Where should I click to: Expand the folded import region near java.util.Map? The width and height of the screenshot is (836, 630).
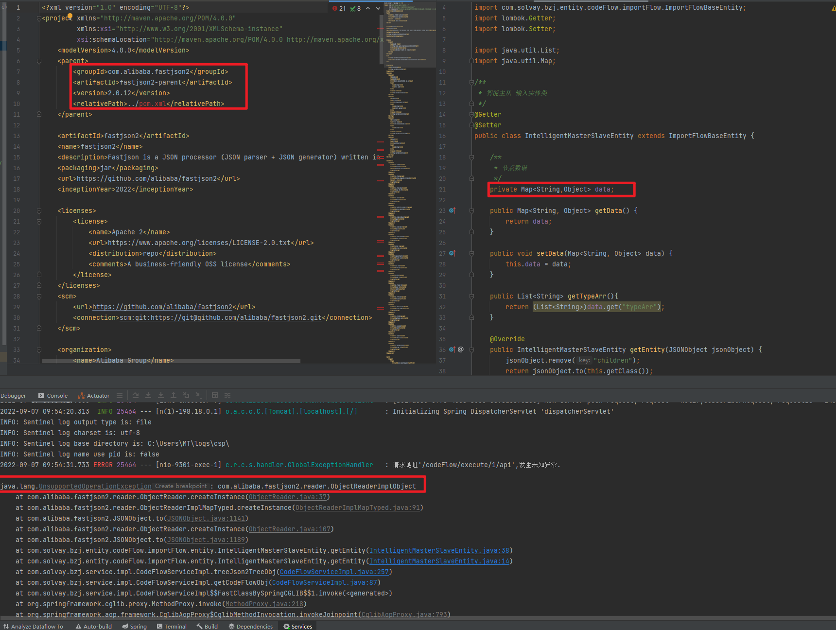coord(471,61)
